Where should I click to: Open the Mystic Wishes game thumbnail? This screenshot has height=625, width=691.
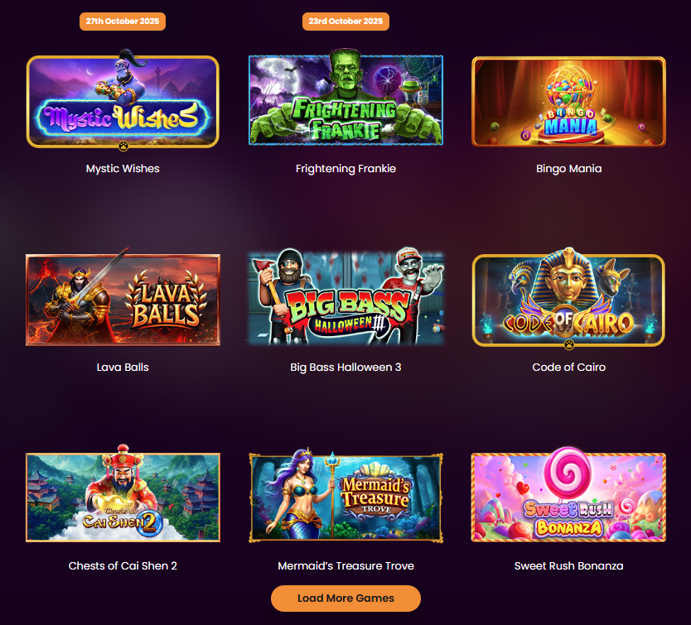tap(123, 99)
